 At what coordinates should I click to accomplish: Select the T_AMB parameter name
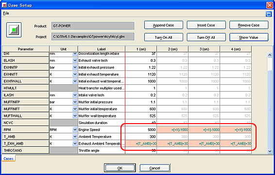pyautogui.click(x=25, y=137)
